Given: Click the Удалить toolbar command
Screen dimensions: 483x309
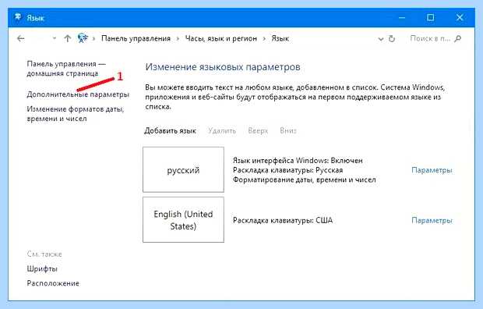Looking at the screenshot, I should tap(222, 131).
